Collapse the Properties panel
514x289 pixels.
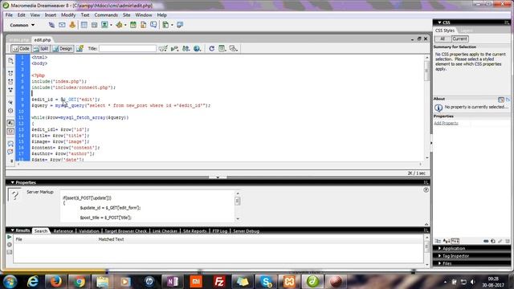coord(13,182)
